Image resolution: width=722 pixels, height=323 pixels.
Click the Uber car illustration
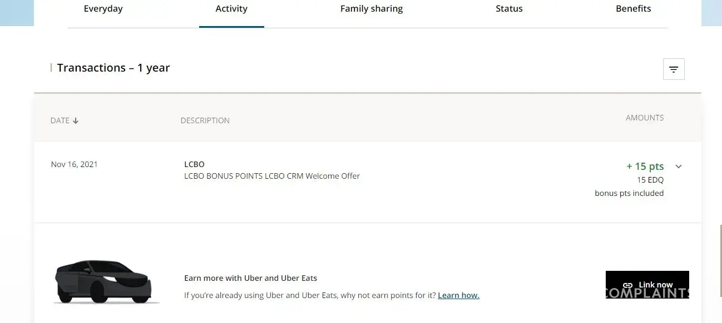pos(103,282)
